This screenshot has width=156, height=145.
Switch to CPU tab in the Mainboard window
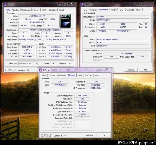(86, 10)
